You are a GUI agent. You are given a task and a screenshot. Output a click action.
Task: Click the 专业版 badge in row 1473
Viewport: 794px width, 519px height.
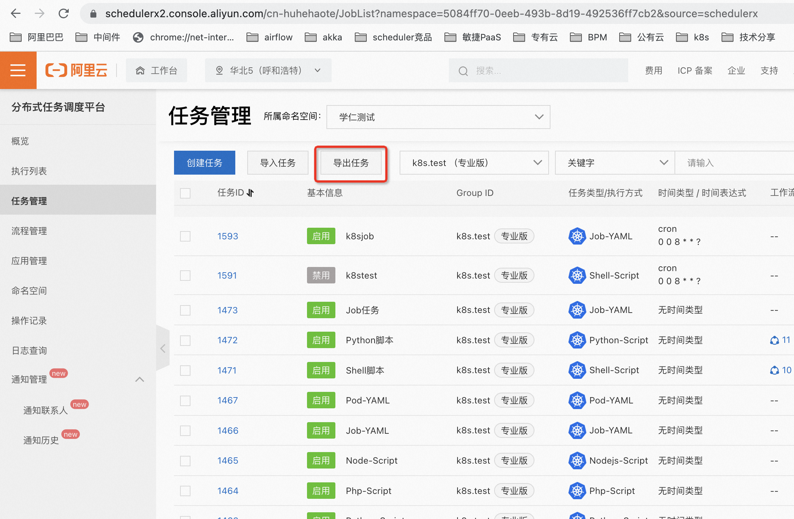pyautogui.click(x=514, y=310)
